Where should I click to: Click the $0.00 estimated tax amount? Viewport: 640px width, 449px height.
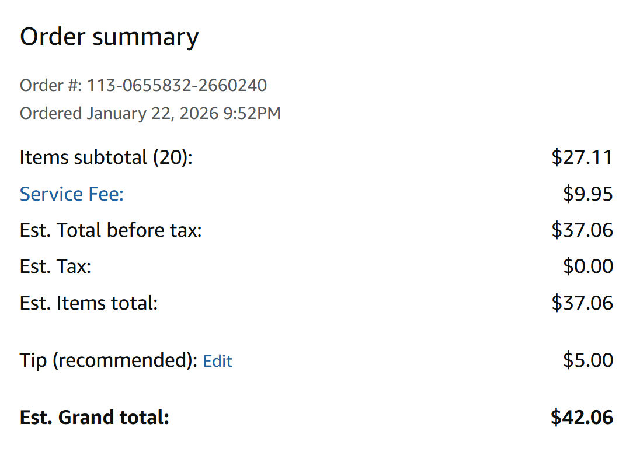pos(587,266)
